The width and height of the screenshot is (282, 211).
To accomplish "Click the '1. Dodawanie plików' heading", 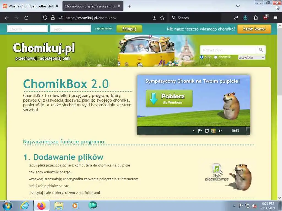I will [x=63, y=157].
